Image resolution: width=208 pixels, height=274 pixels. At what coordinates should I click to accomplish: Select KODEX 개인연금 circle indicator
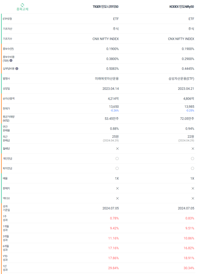tap(193, 158)
